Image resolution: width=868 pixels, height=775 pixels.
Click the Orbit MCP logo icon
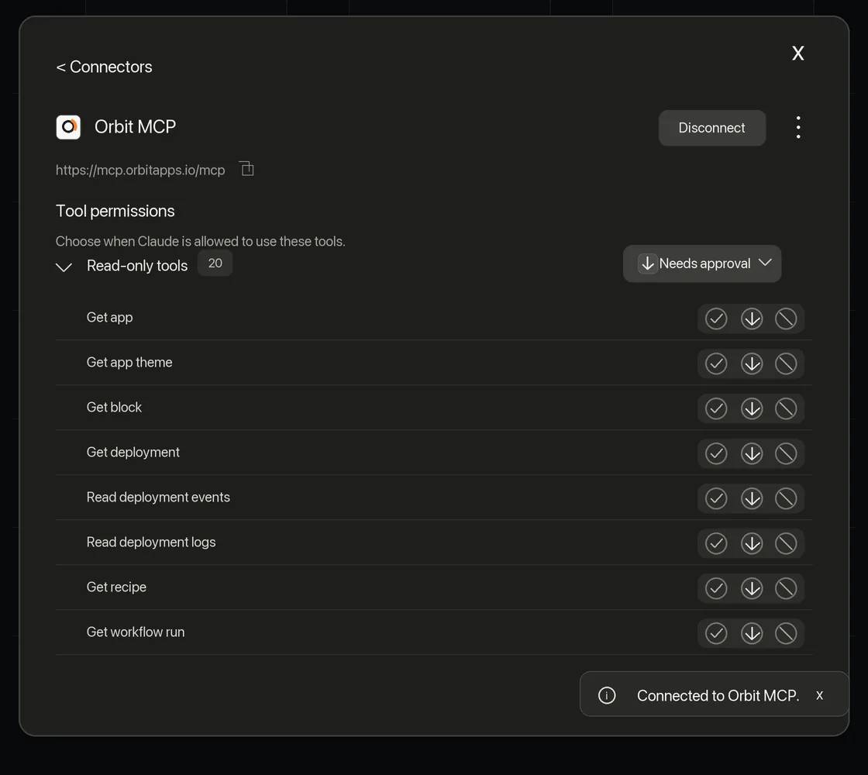pos(68,127)
